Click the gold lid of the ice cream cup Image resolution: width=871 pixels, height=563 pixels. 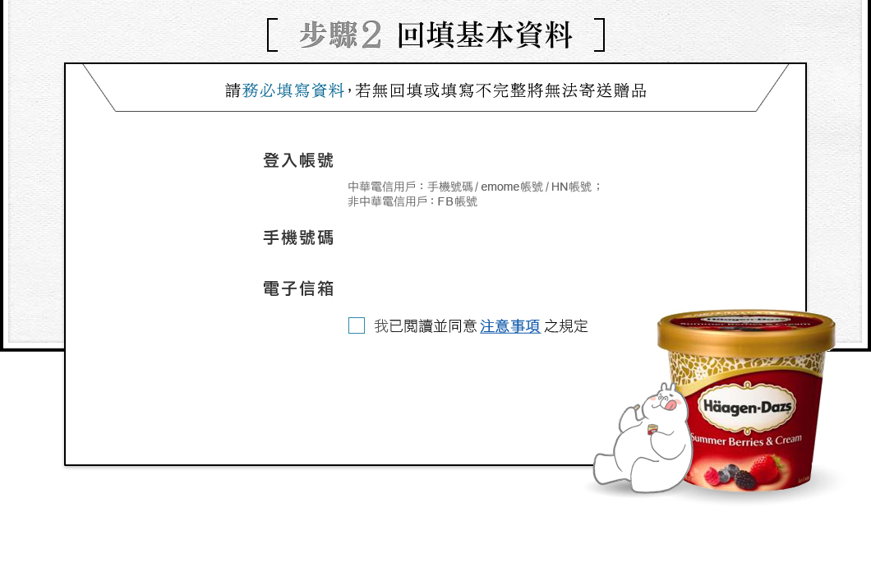coord(747,330)
